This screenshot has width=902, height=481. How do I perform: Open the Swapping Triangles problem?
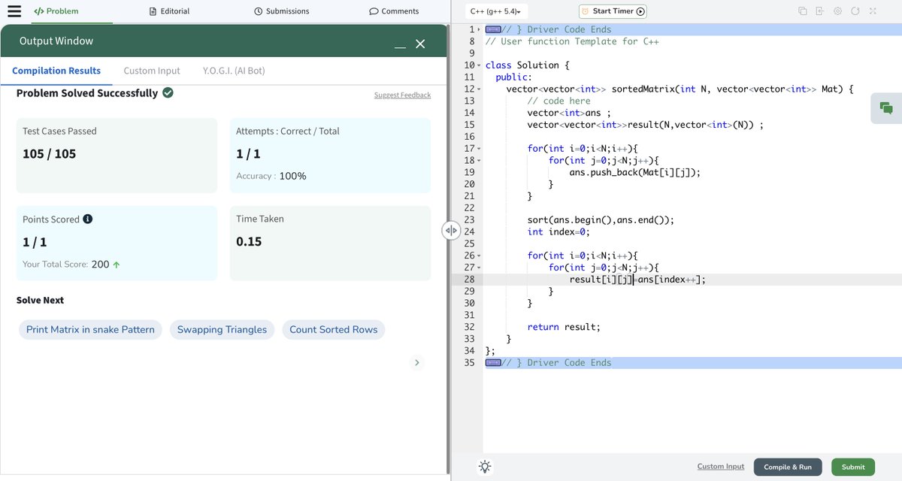tap(222, 330)
